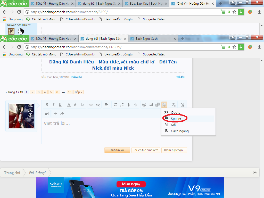
Task: Click the save draft floppy icon
Action: [47, 113]
